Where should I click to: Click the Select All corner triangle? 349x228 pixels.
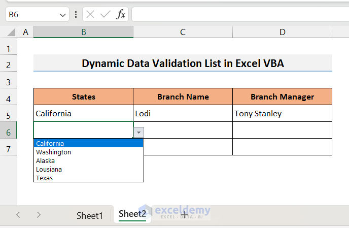[10, 32]
